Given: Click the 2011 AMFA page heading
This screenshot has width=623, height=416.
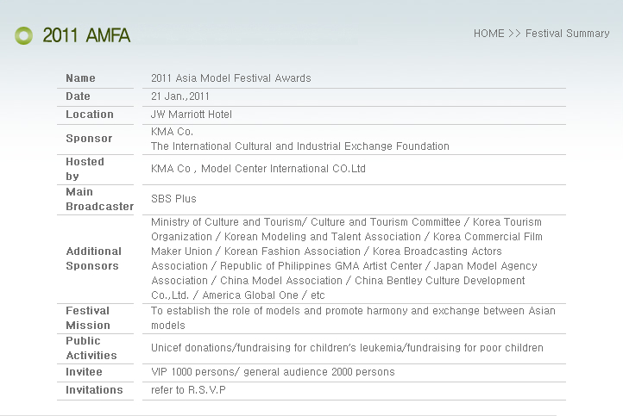Looking at the screenshot, I should pos(86,35).
